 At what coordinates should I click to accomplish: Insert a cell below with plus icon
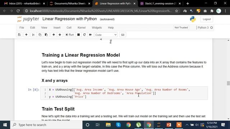tap(26, 35)
